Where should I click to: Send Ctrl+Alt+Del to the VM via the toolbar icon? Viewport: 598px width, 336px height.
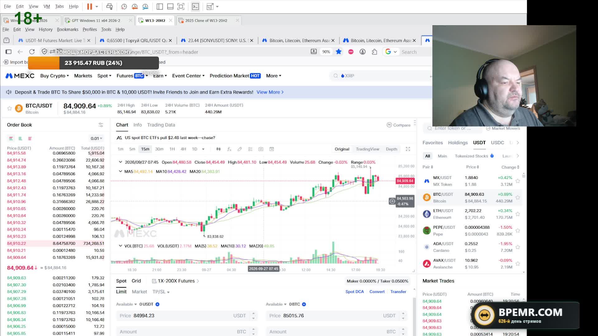click(109, 6)
